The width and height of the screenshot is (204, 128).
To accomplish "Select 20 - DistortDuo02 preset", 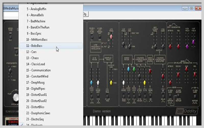I will click(51, 101).
